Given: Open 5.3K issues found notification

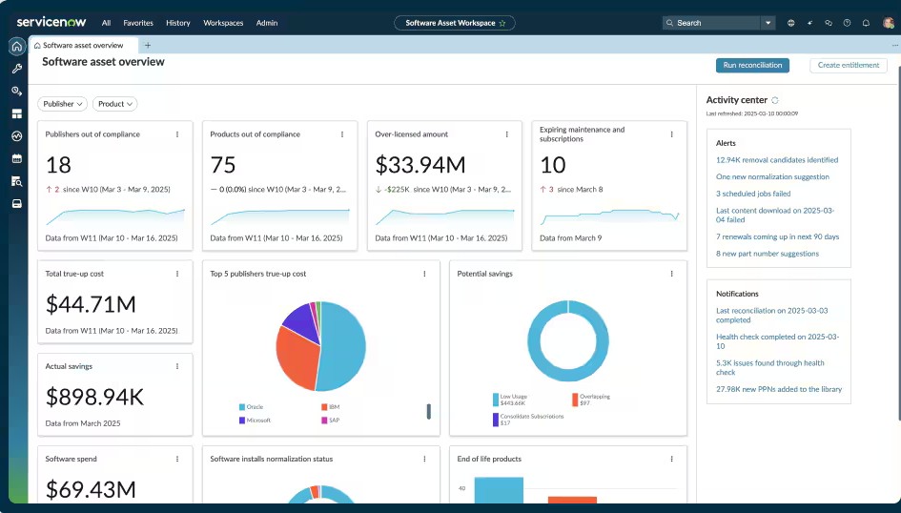Looking at the screenshot, I should pyautogui.click(x=770, y=368).
